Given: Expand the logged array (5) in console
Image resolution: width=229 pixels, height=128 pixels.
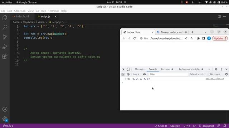Looking at the screenshot, I should [x=125, y=79].
